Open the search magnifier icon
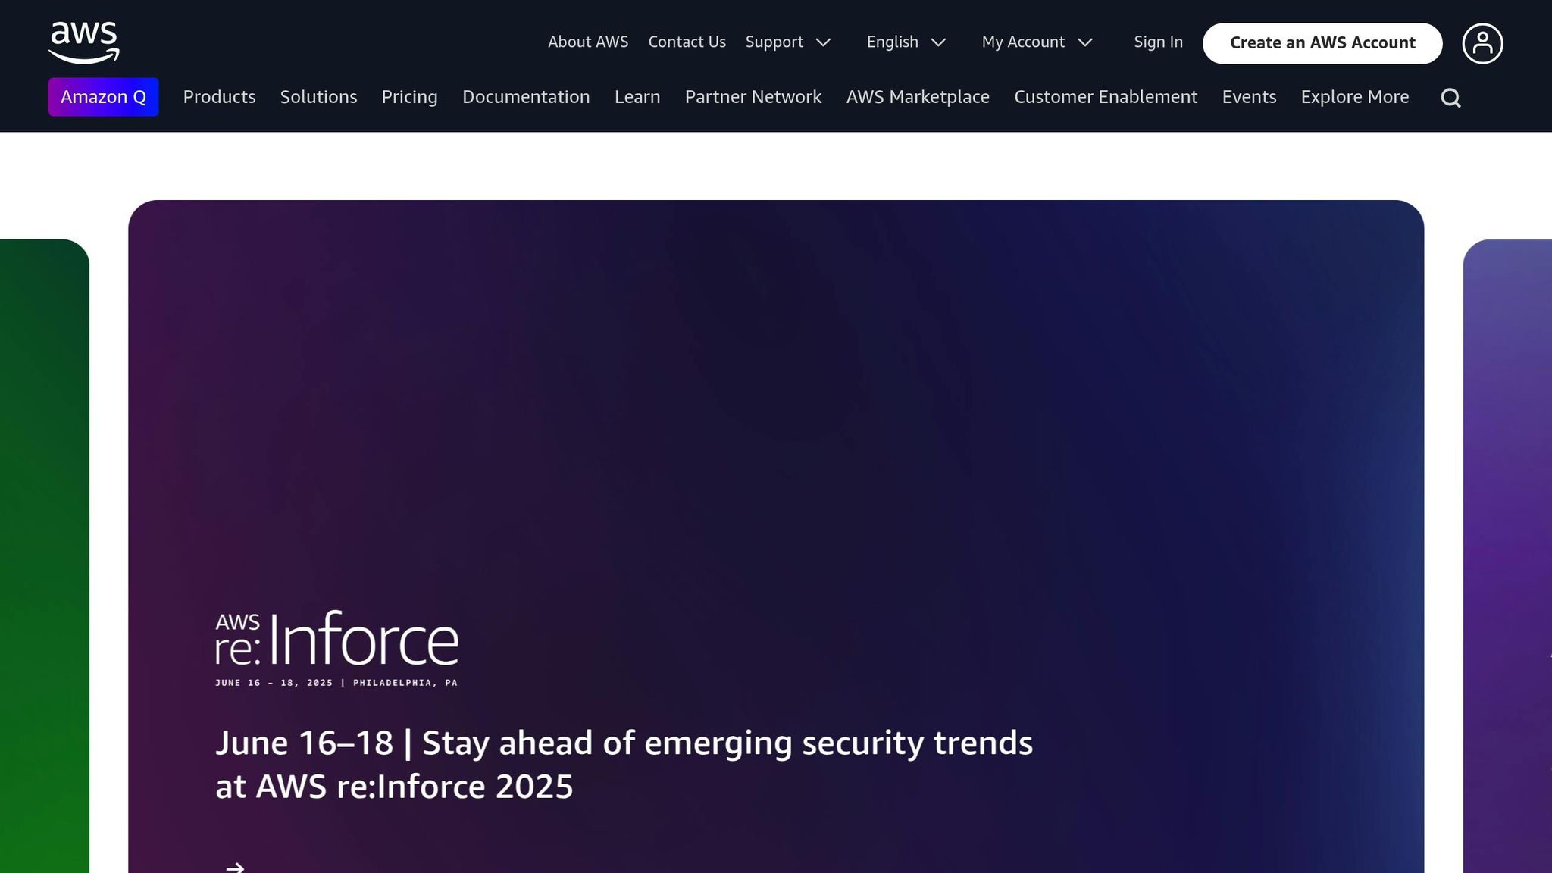Image resolution: width=1552 pixels, height=873 pixels. (x=1450, y=98)
